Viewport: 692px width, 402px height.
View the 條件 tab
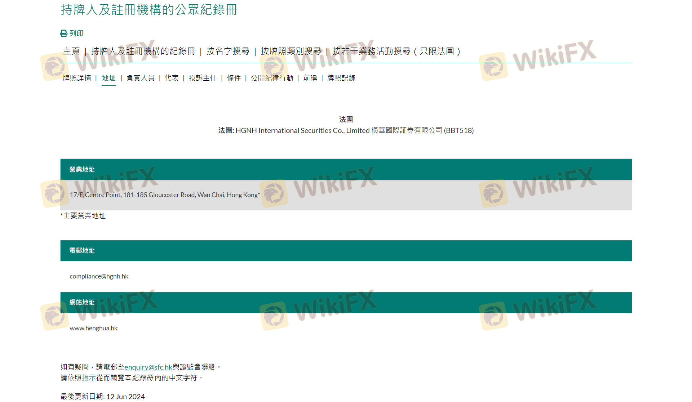coord(234,78)
